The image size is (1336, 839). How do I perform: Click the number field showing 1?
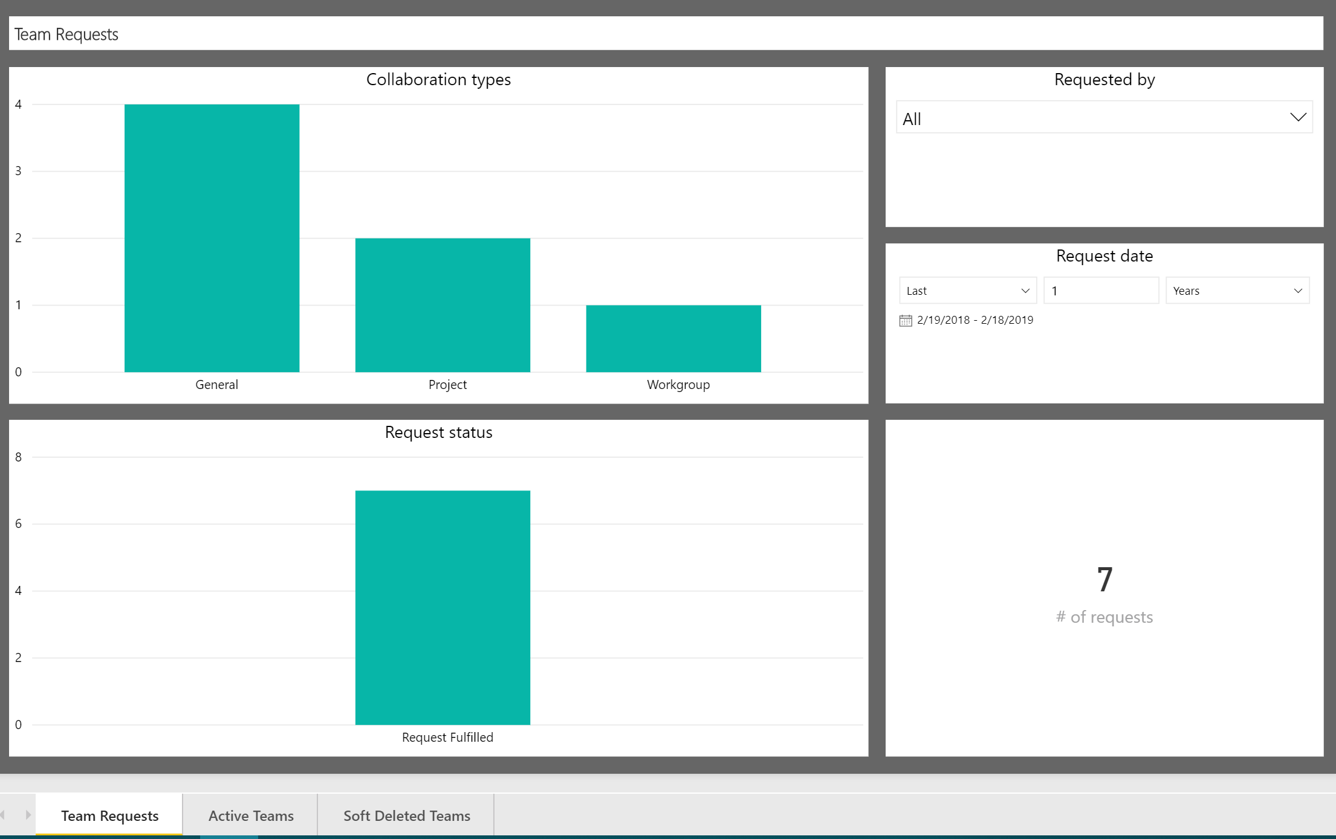click(x=1100, y=291)
